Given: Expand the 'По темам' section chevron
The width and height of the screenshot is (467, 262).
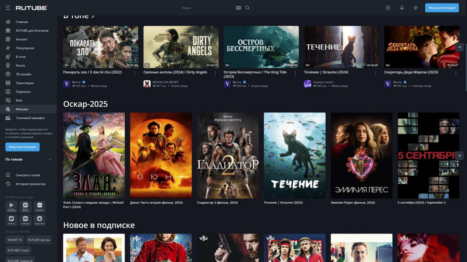Looking at the screenshot, I should pos(50,159).
